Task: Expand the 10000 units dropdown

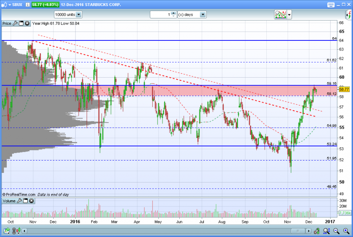Action: tap(79, 14)
